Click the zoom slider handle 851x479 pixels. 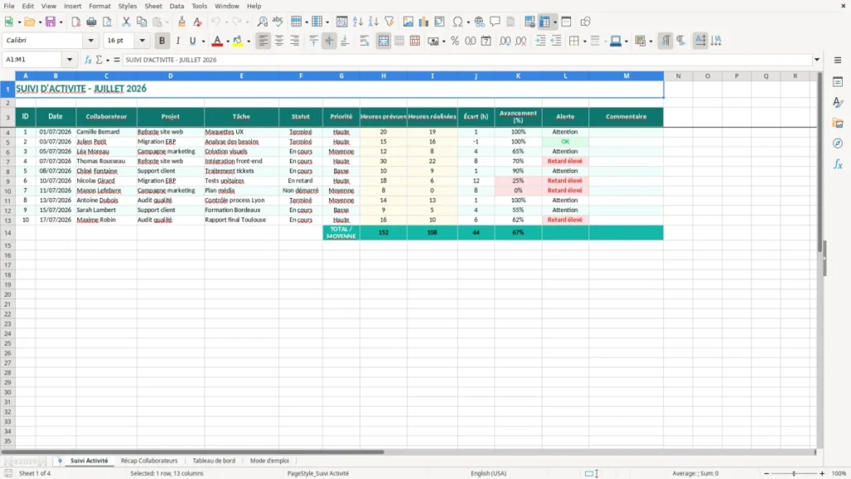[794, 473]
